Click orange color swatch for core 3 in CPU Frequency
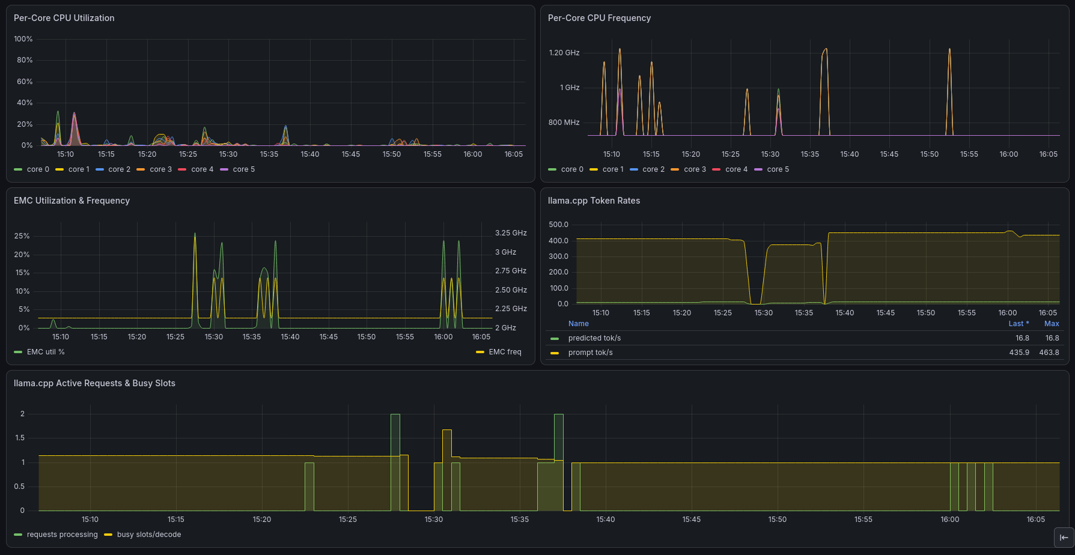 (x=675, y=169)
